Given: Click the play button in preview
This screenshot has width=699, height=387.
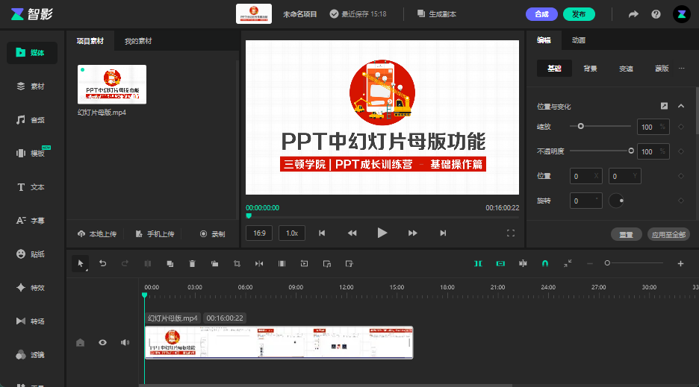Looking at the screenshot, I should [382, 233].
